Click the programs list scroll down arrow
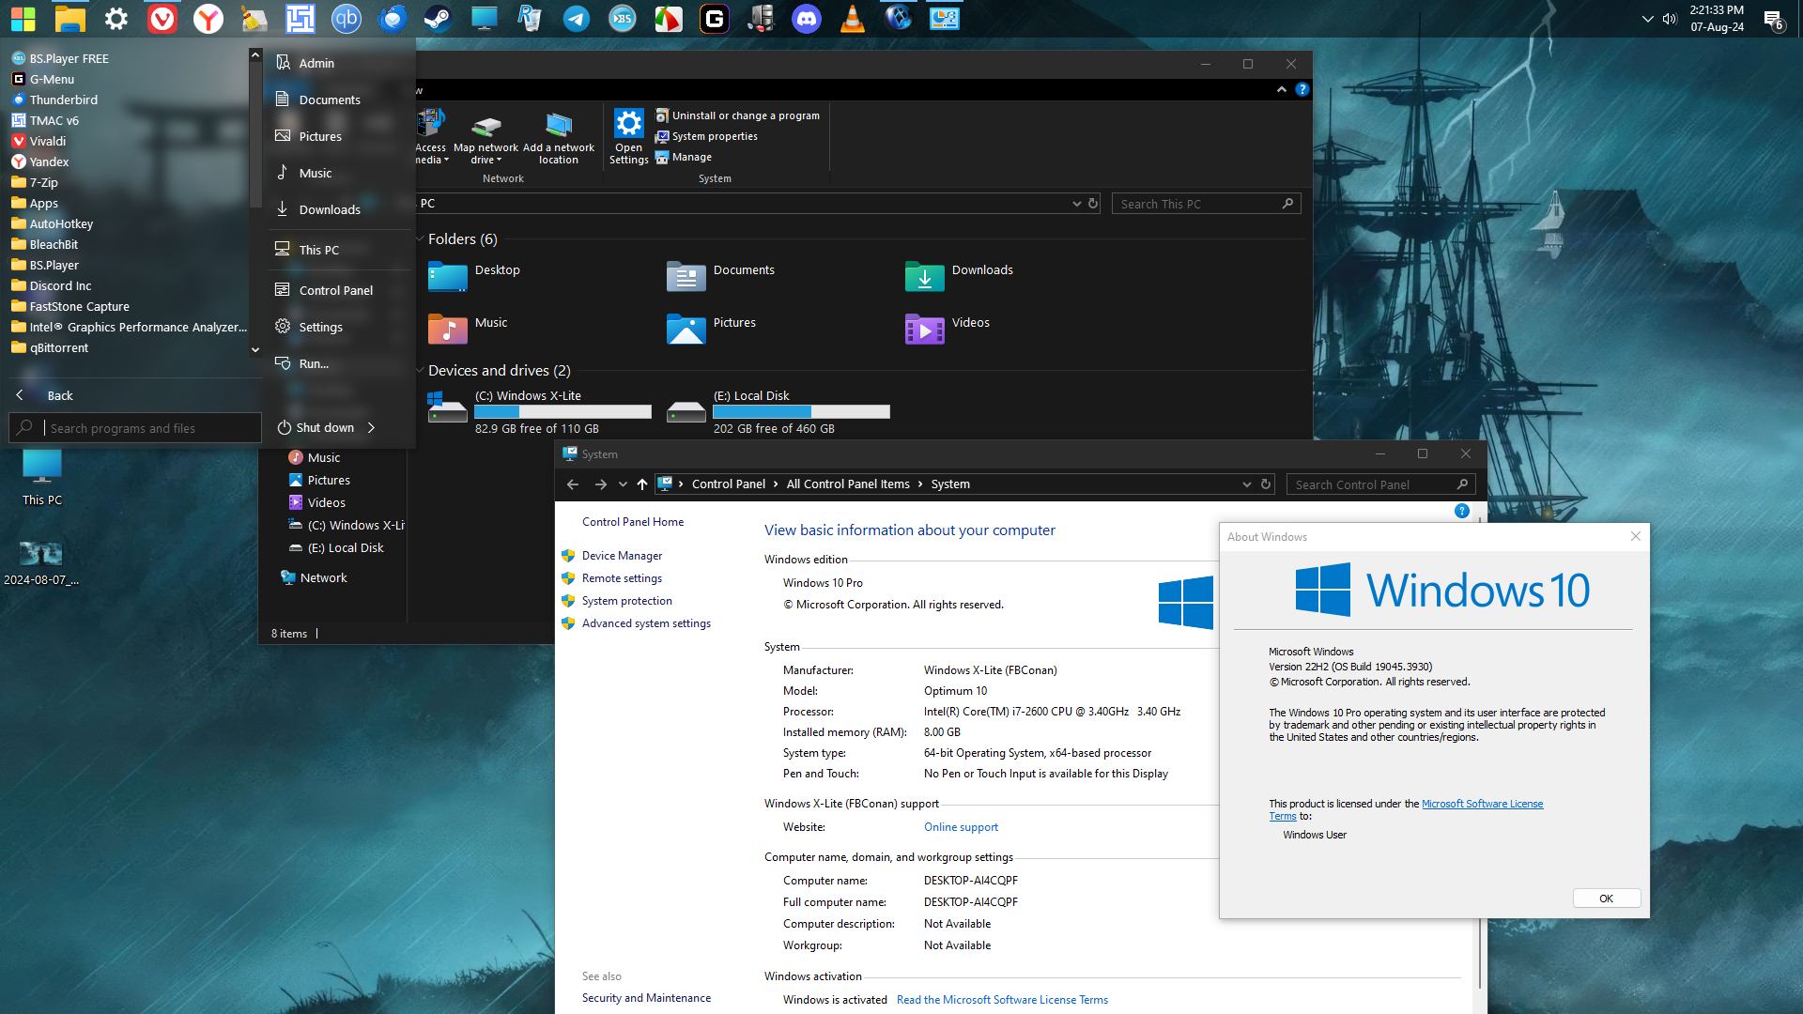Image resolution: width=1803 pixels, height=1014 pixels. [x=255, y=349]
